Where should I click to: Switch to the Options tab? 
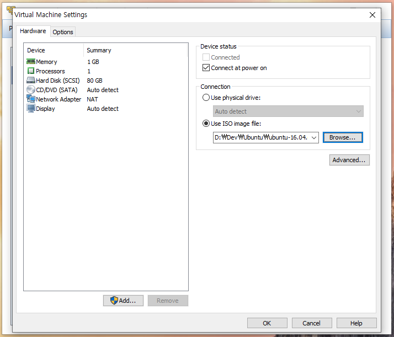click(x=63, y=32)
